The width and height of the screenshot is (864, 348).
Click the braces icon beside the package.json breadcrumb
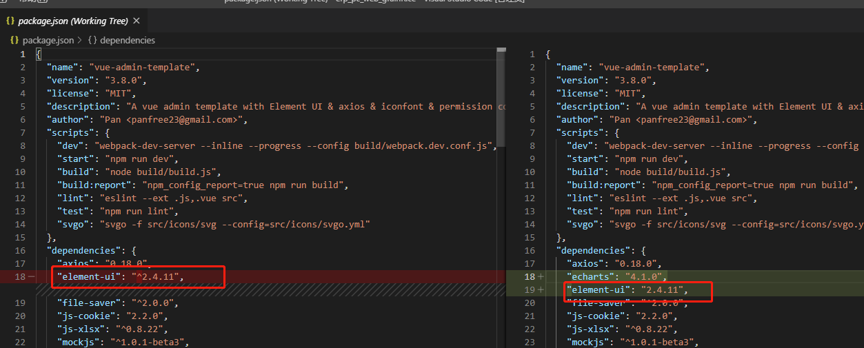point(14,41)
